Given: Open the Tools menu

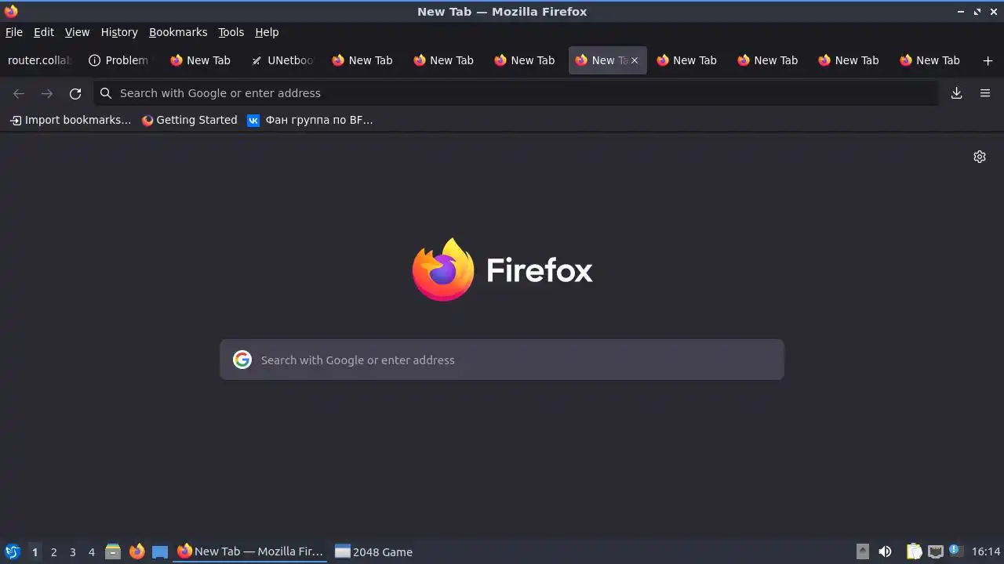Looking at the screenshot, I should (231, 32).
